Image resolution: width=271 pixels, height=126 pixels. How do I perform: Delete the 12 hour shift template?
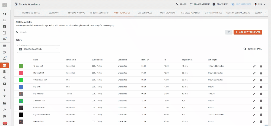click(261, 66)
